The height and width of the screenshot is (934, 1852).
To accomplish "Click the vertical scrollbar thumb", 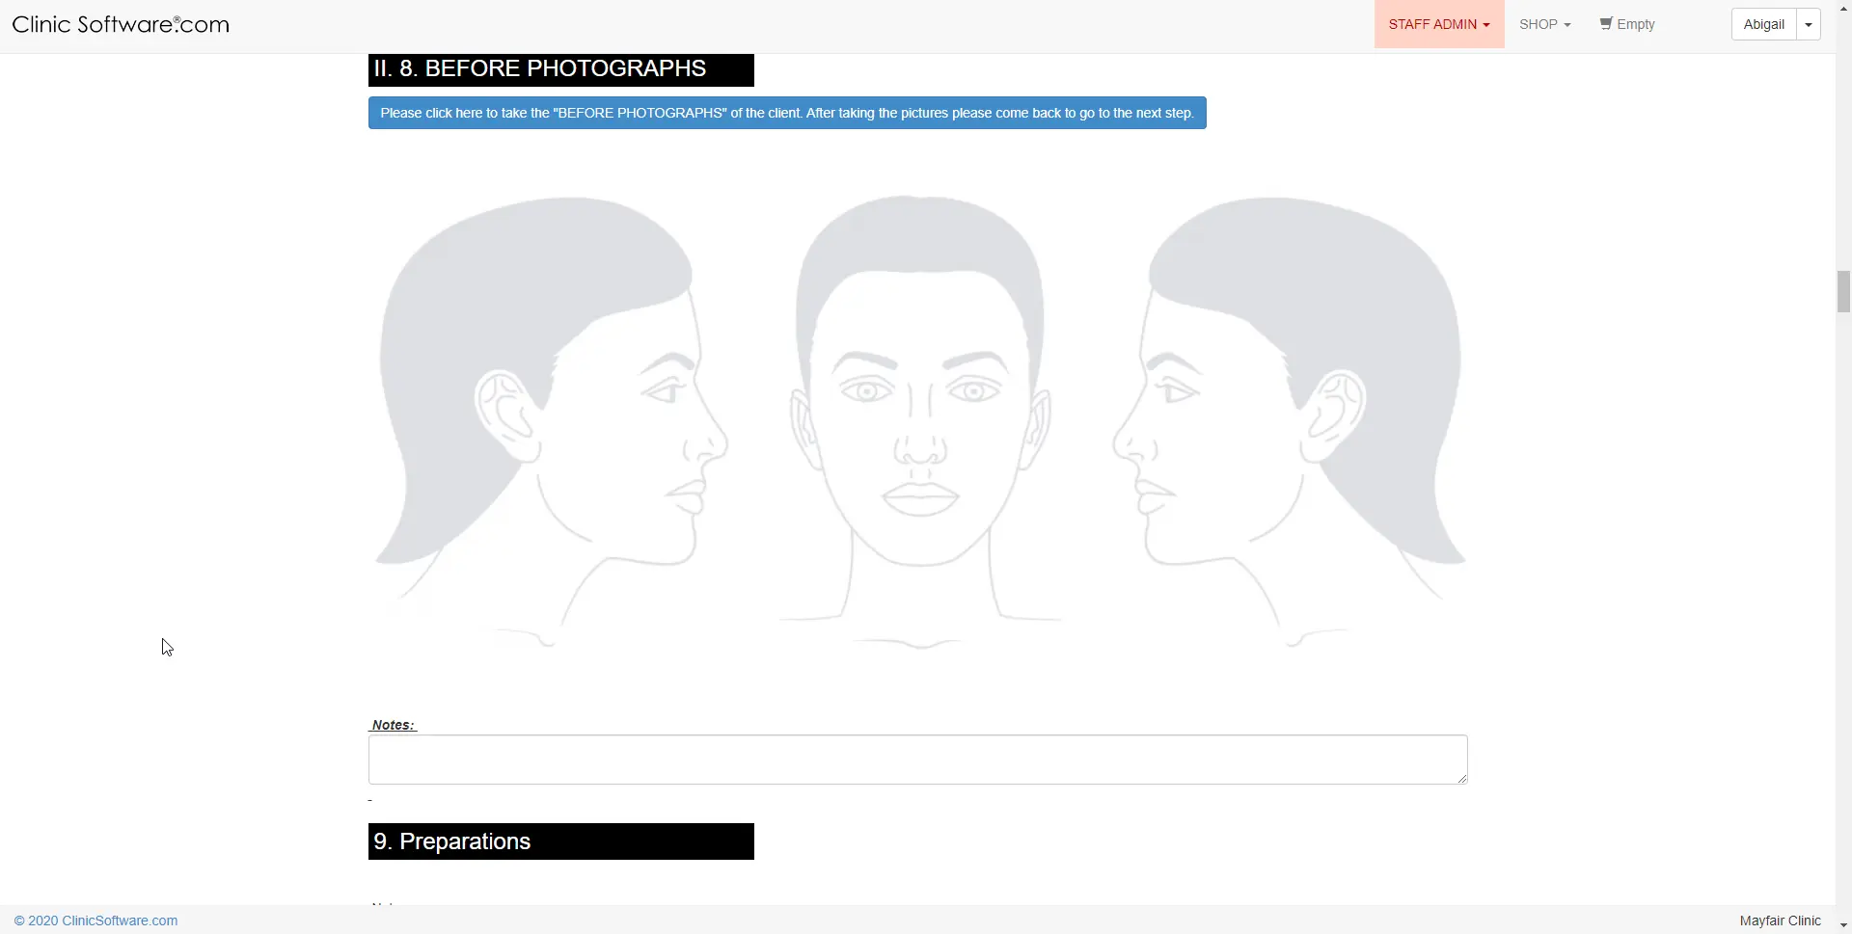I will (1843, 292).
